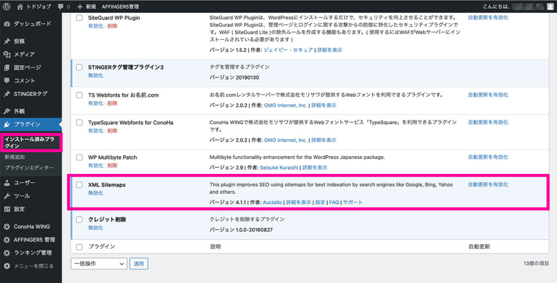Open the 一括操作 bulk action dropdown

pos(99,263)
